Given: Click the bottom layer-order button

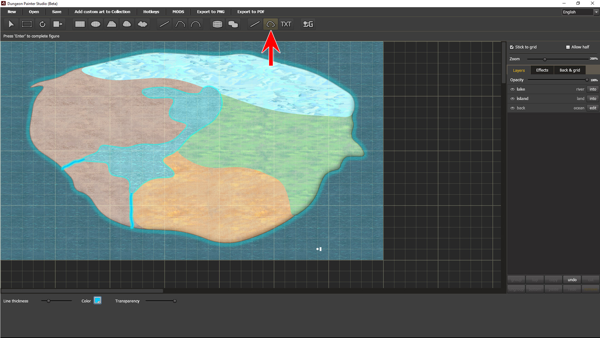Looking at the screenshot, I should tap(535, 289).
